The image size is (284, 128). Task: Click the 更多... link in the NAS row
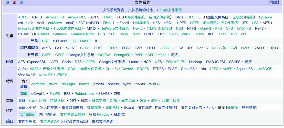click(249, 62)
